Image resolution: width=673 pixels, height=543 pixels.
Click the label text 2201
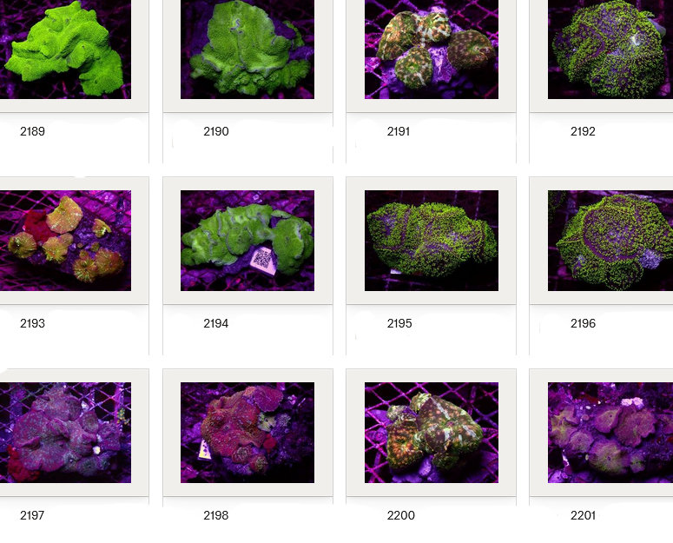583,515
